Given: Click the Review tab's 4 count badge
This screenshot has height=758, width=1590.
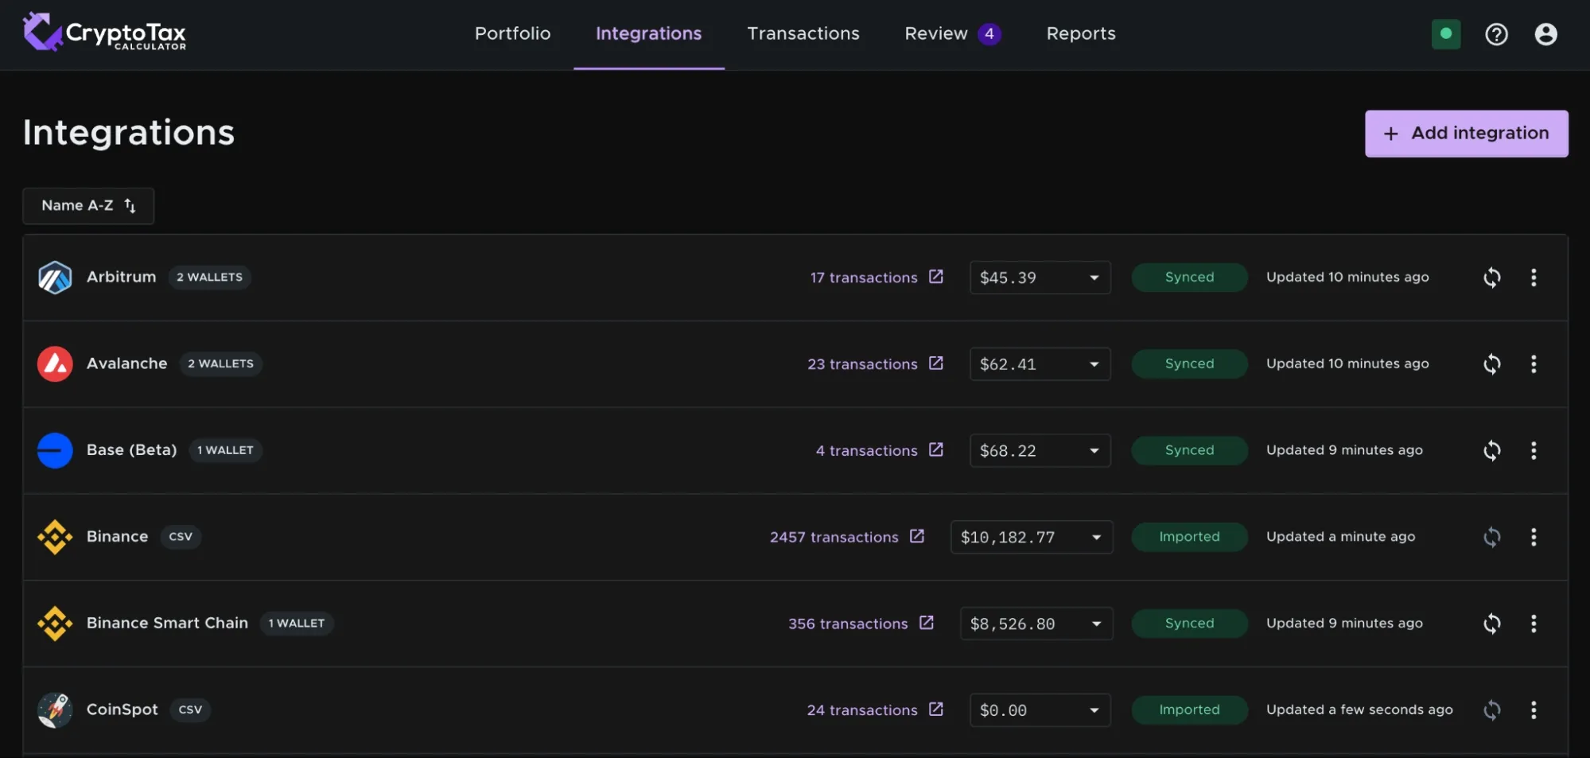Looking at the screenshot, I should [989, 33].
